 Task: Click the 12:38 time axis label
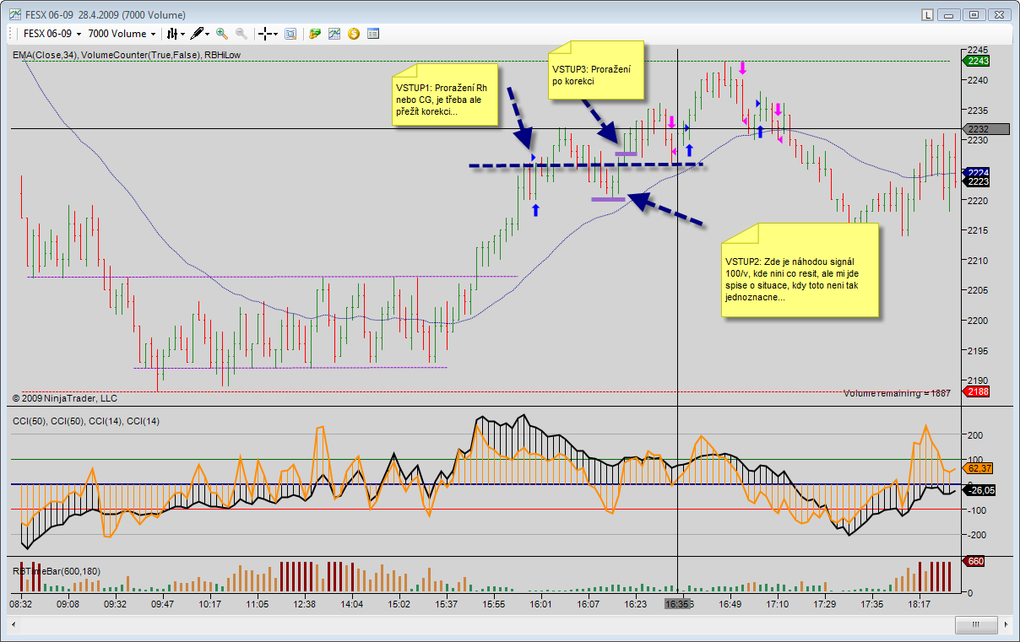click(x=305, y=604)
